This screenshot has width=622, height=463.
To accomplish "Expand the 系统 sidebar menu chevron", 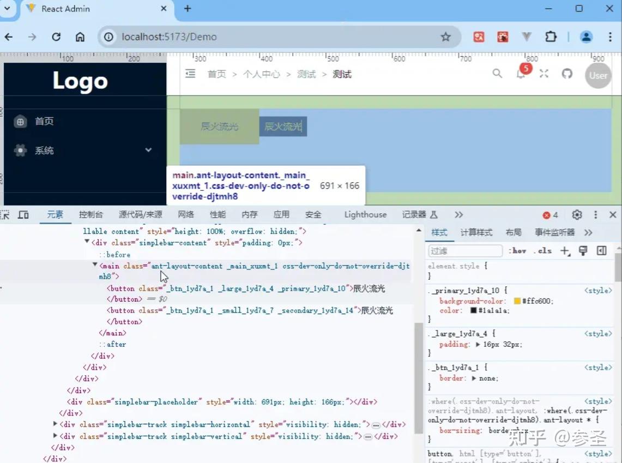I will (148, 151).
